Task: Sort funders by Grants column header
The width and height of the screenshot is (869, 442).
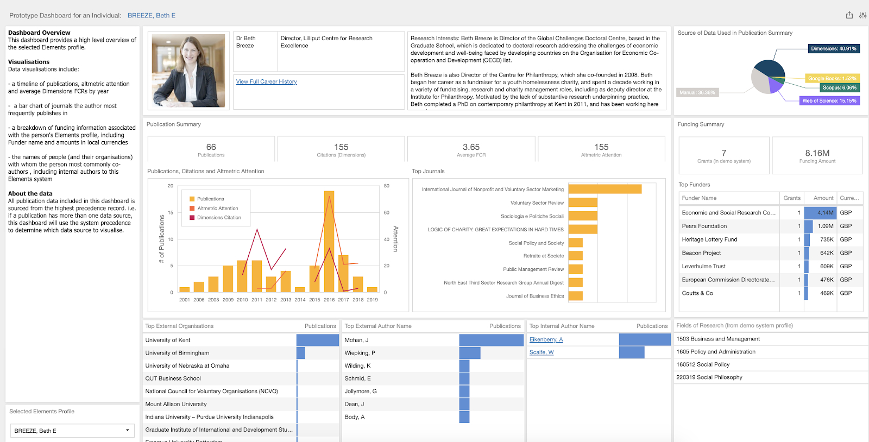Action: click(x=791, y=198)
